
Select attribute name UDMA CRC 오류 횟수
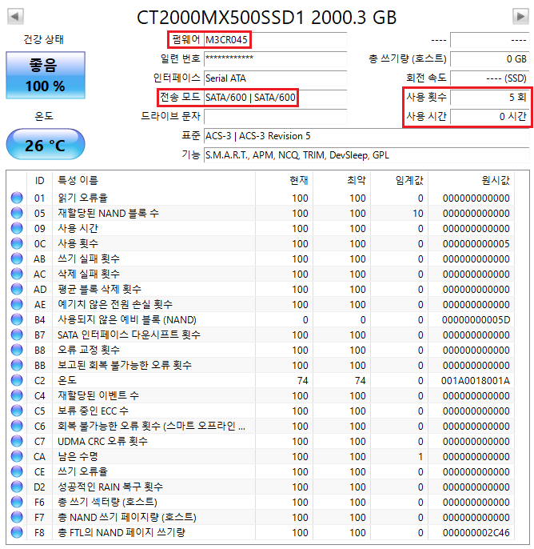(x=102, y=442)
